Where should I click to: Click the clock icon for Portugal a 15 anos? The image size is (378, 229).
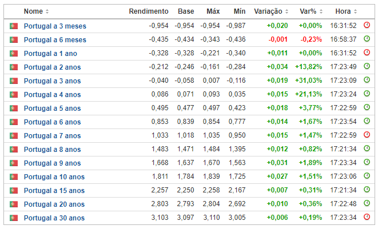(367, 190)
